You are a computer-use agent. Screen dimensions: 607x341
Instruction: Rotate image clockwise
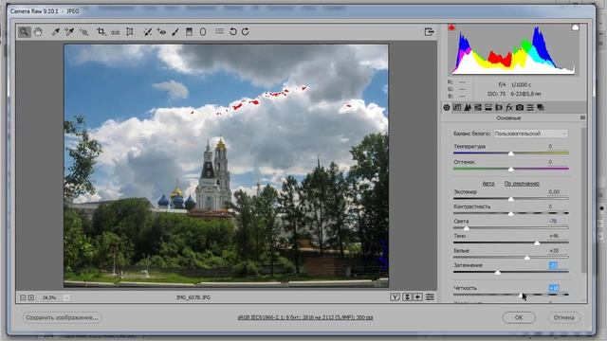pyautogui.click(x=246, y=31)
